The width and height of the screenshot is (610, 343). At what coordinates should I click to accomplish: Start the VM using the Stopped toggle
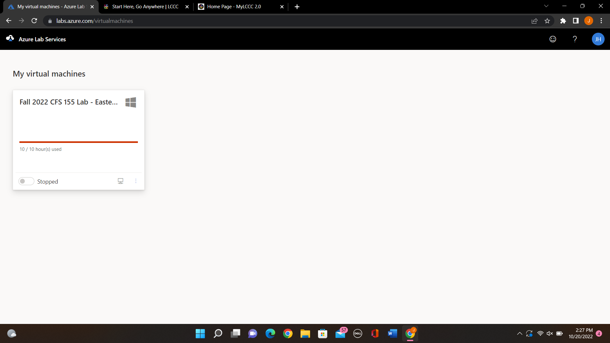click(x=26, y=181)
